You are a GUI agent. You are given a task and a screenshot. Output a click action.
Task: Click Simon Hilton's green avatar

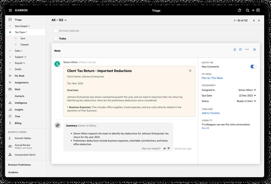point(57,64)
